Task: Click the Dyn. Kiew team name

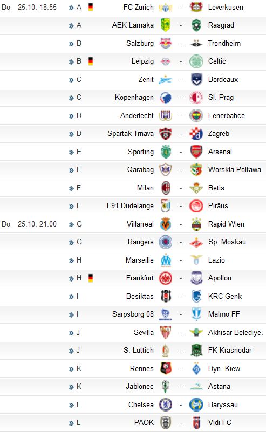Action: click(x=224, y=369)
